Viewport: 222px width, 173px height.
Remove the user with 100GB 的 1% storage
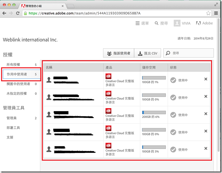pyautogui.click(x=206, y=79)
